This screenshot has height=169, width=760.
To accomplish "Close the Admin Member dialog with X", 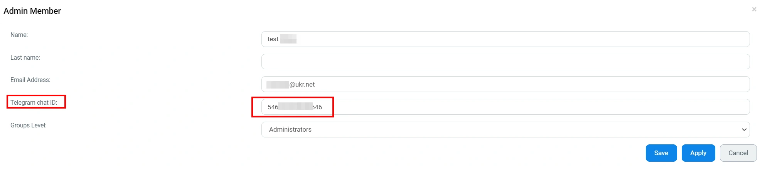I will pos(754,9).
